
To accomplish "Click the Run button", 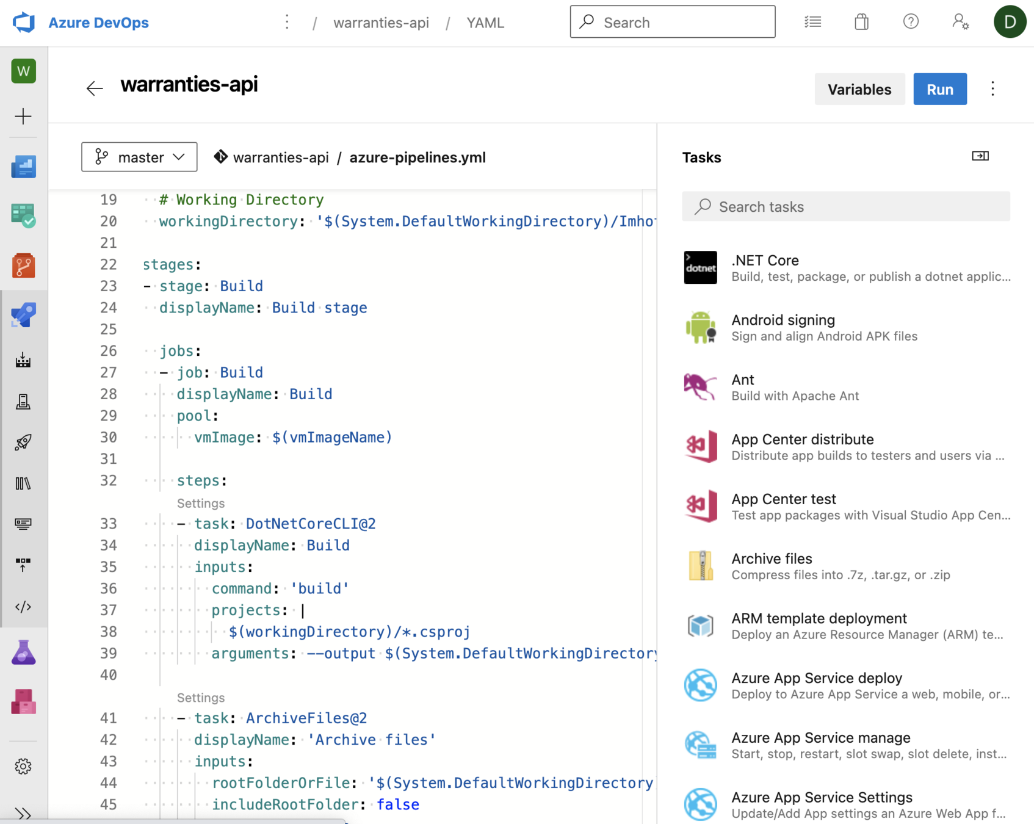I will (939, 89).
